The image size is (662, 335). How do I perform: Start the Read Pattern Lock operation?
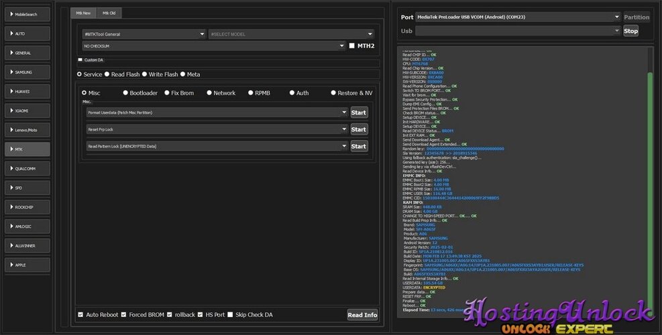tap(358, 147)
